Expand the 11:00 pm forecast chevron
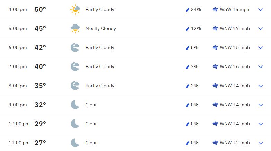 261,143
